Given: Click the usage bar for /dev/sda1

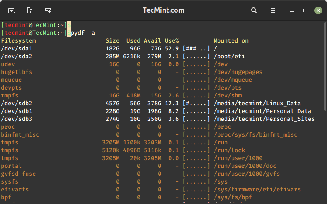Looking at the screenshot, I should click(x=196, y=48).
